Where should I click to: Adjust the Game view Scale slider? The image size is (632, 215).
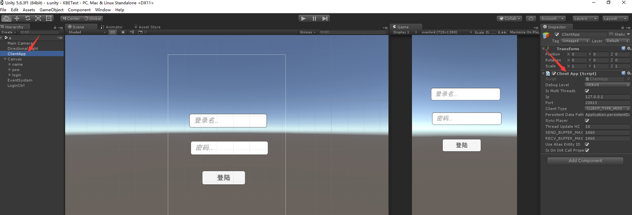(x=491, y=32)
